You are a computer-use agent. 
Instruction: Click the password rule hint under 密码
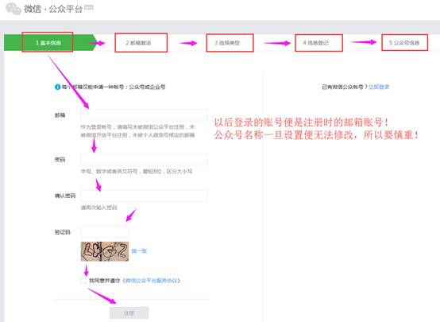pyautogui.click(x=137, y=171)
